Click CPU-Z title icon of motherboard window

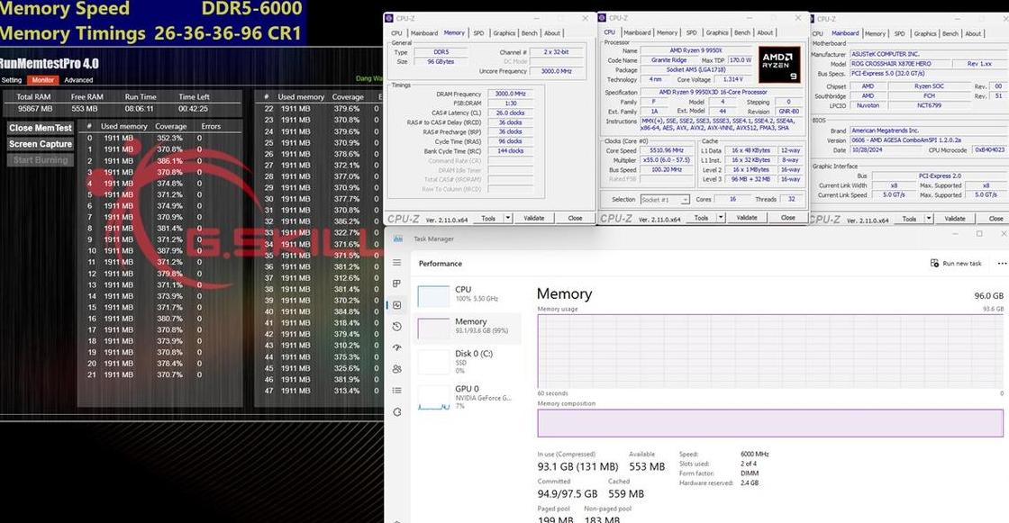point(814,19)
